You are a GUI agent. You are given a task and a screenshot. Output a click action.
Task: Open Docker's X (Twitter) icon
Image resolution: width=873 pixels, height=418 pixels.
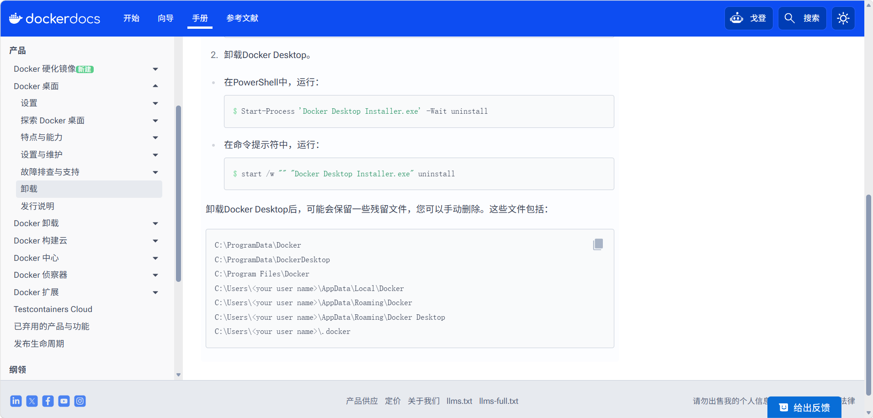point(32,401)
